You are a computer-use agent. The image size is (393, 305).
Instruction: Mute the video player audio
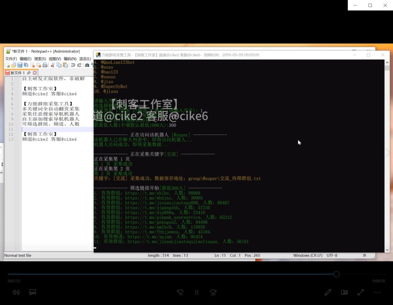[x=16, y=292]
